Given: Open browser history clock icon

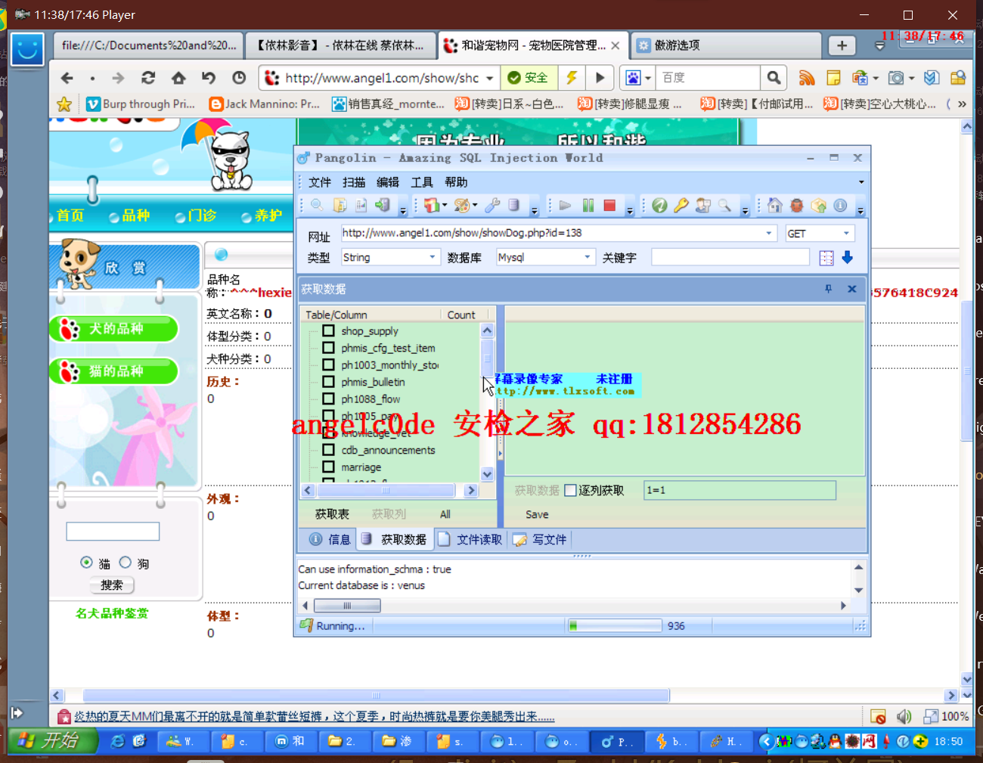Looking at the screenshot, I should pyautogui.click(x=239, y=78).
